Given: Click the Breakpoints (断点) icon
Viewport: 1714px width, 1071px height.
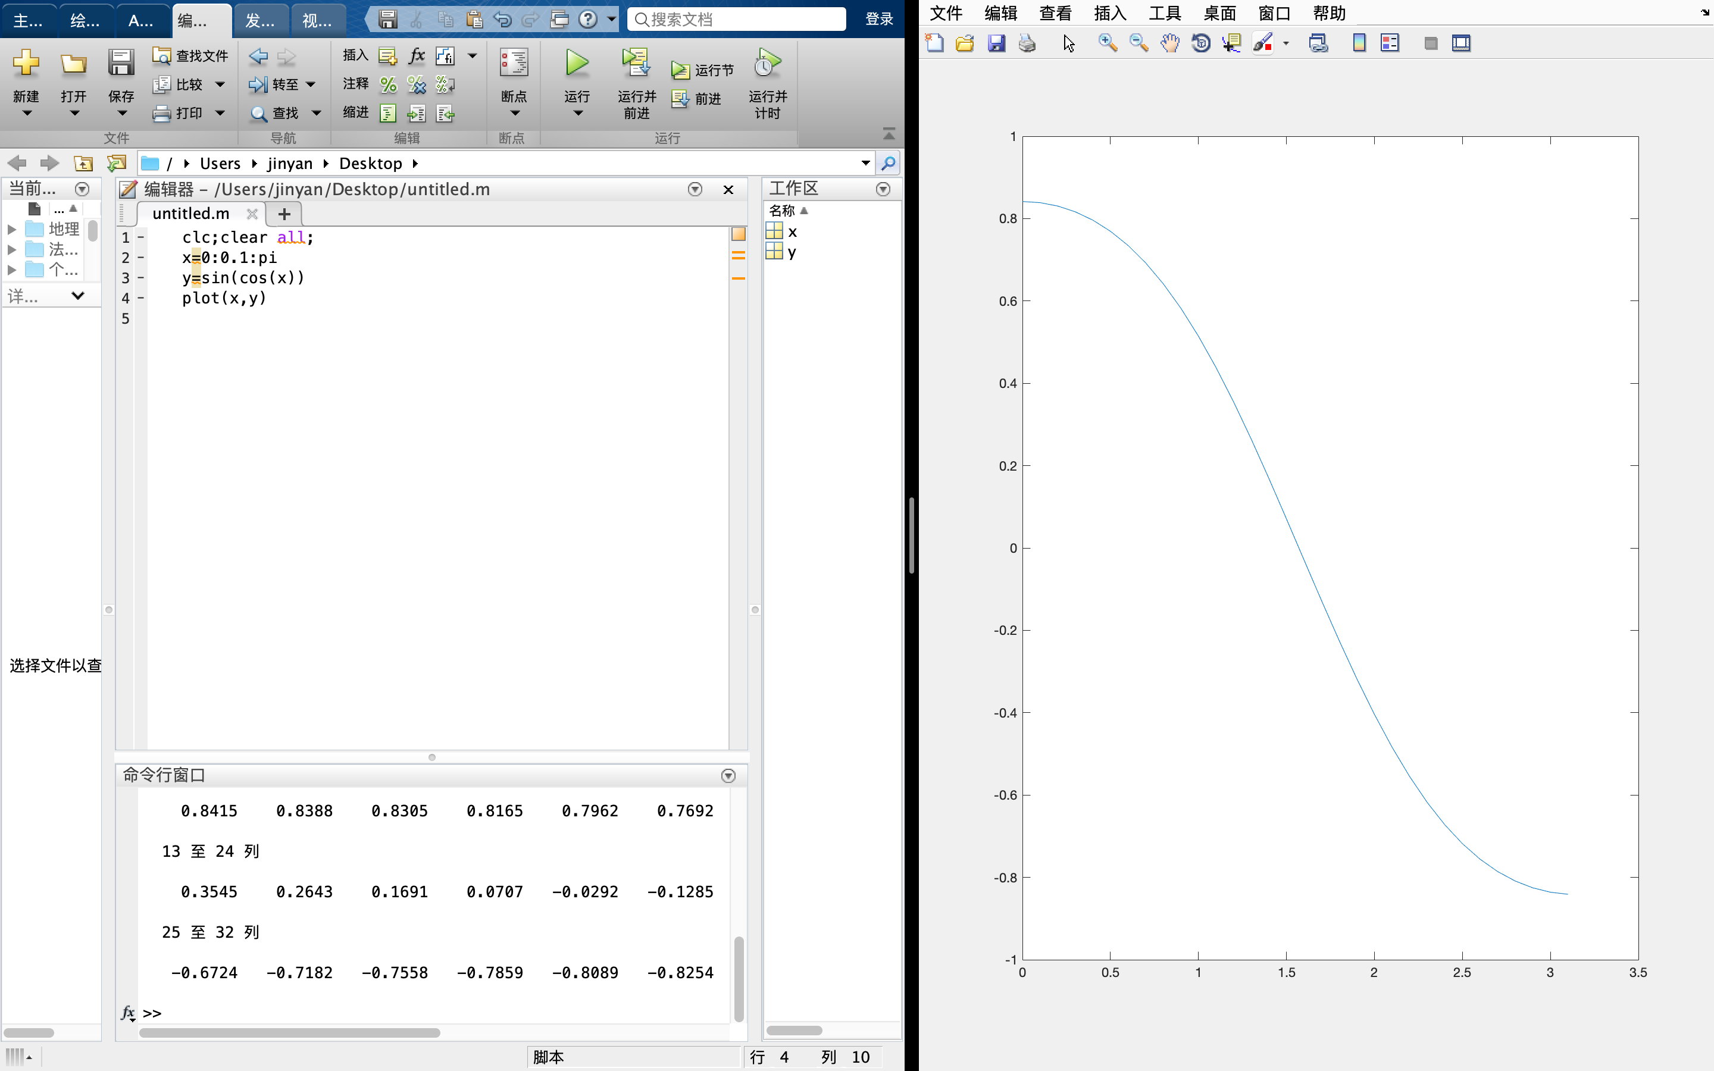Looking at the screenshot, I should (x=514, y=64).
